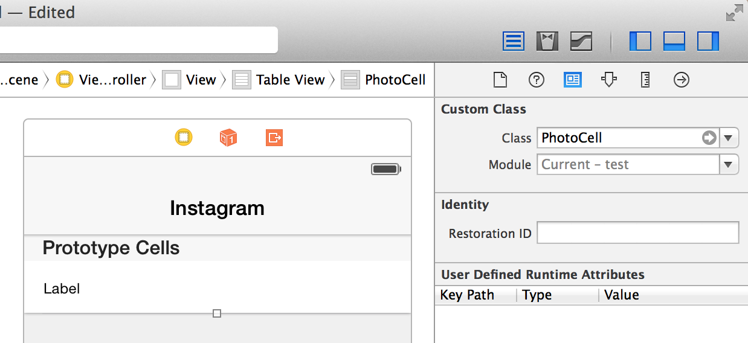Click the Key Path column header
748x343 pixels.
[475, 295]
